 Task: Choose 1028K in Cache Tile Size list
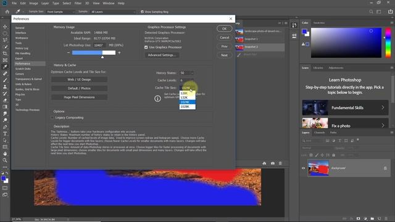[x=188, y=107]
